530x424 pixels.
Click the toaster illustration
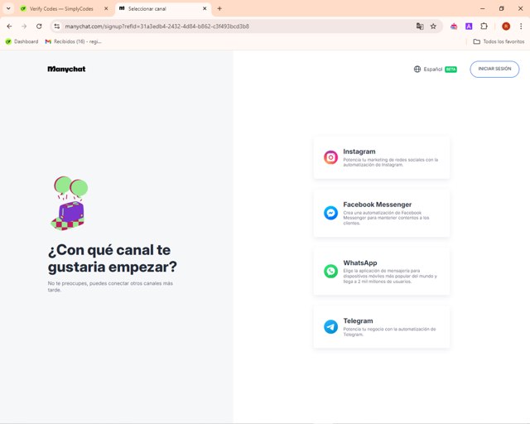[70, 204]
